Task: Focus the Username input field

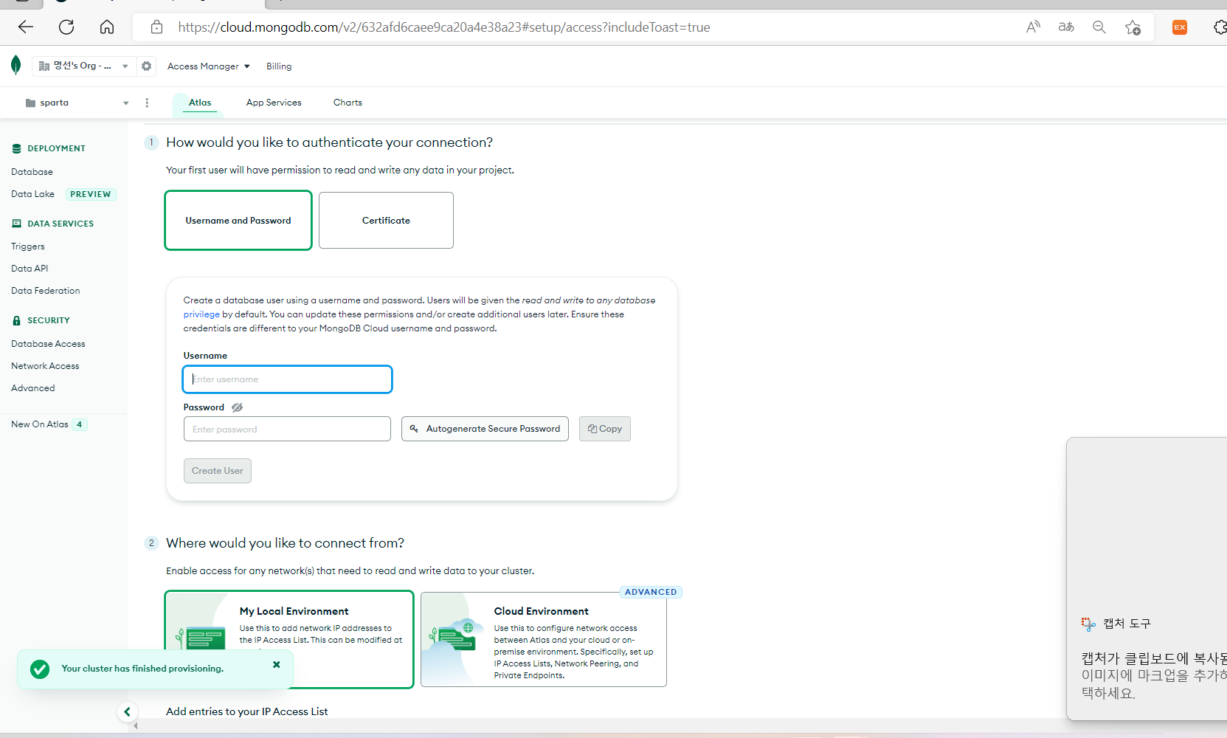Action: point(287,379)
